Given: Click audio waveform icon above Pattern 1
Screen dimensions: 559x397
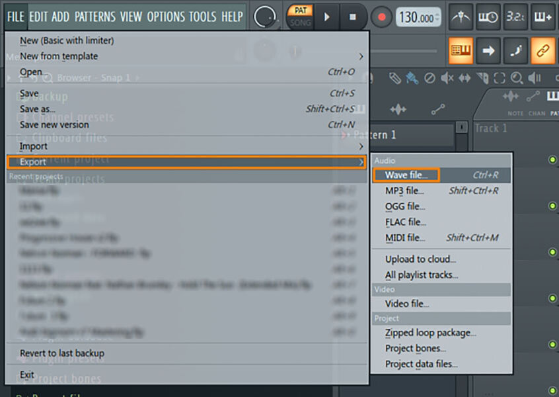Looking at the screenshot, I should (398, 109).
